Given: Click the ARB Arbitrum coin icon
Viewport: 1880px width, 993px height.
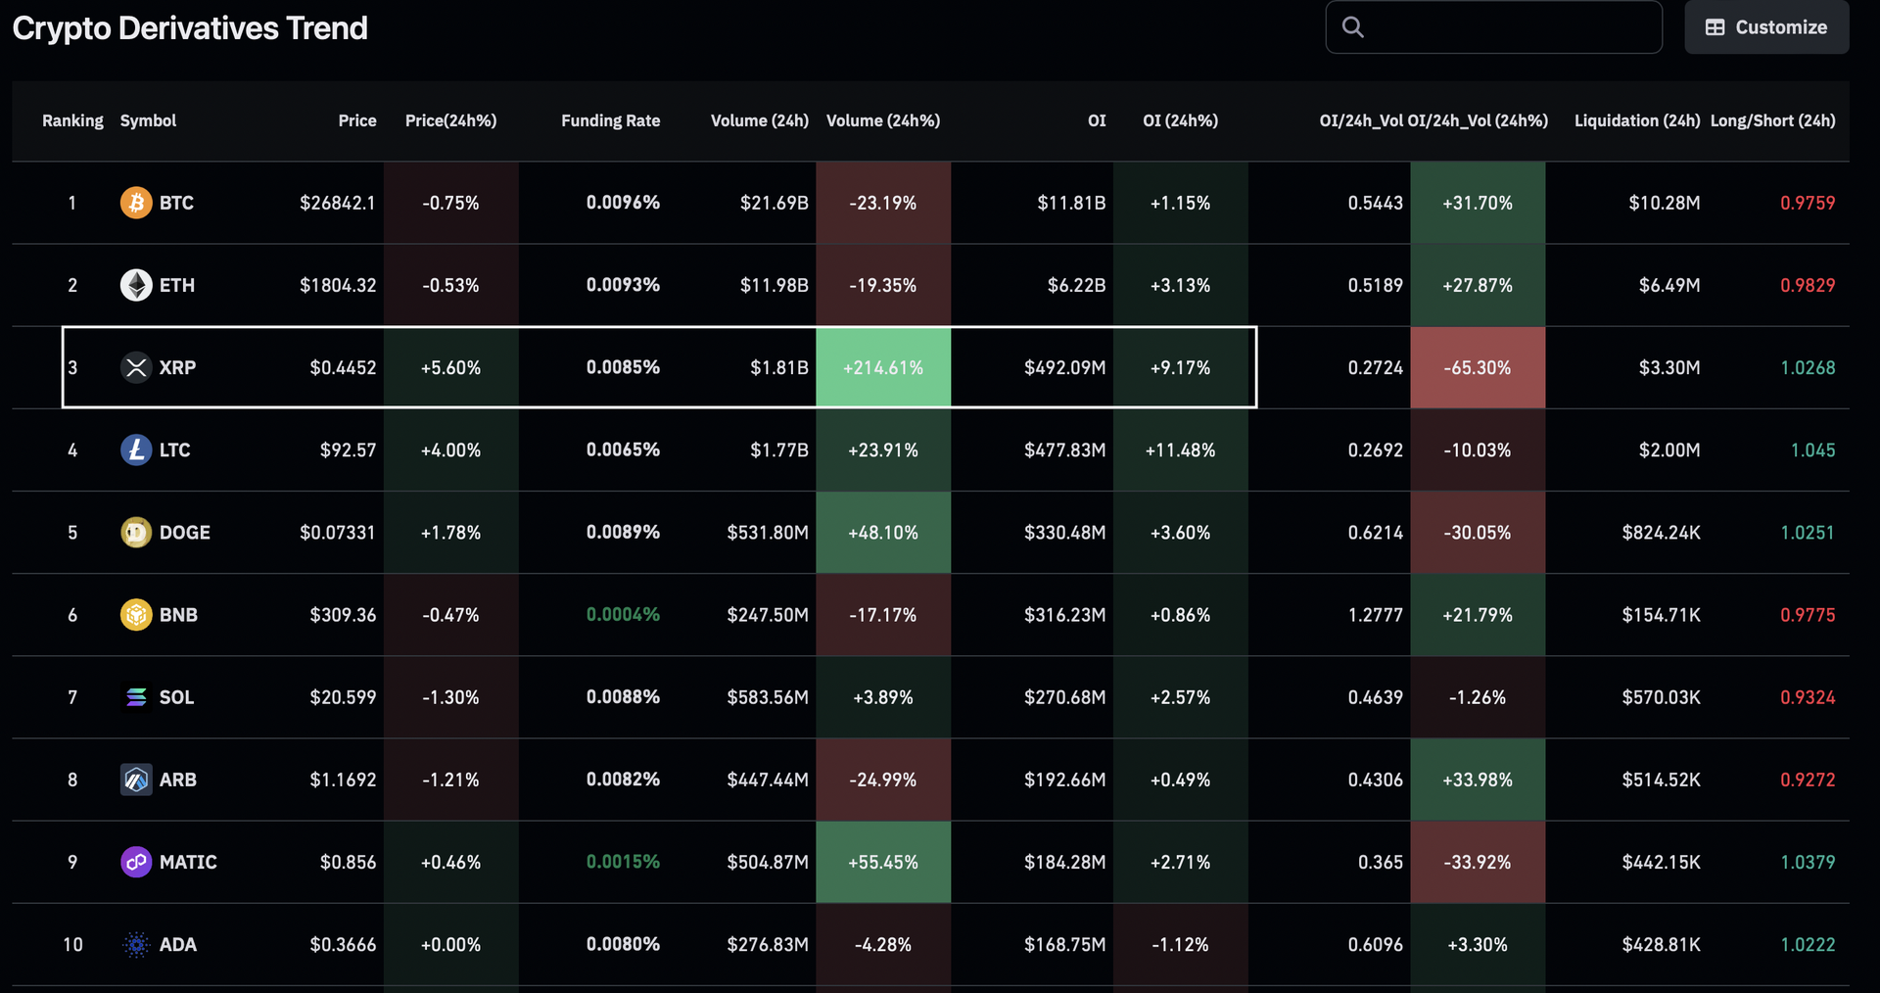Looking at the screenshot, I should coord(136,780).
